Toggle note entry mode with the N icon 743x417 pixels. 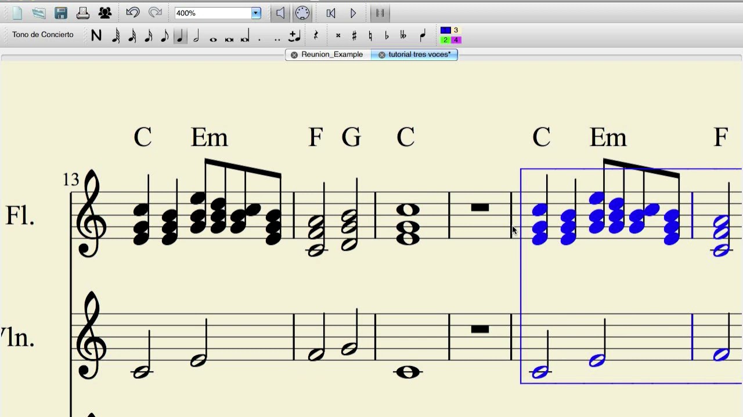96,36
